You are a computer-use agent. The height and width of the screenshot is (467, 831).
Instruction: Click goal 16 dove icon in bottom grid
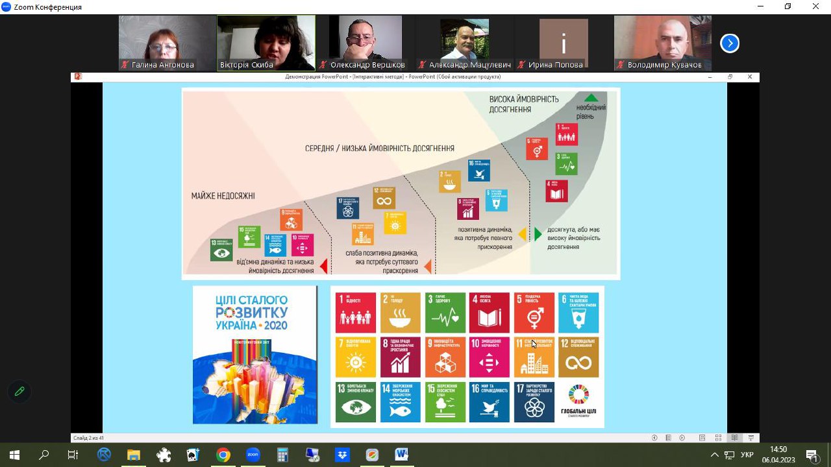pyautogui.click(x=490, y=402)
